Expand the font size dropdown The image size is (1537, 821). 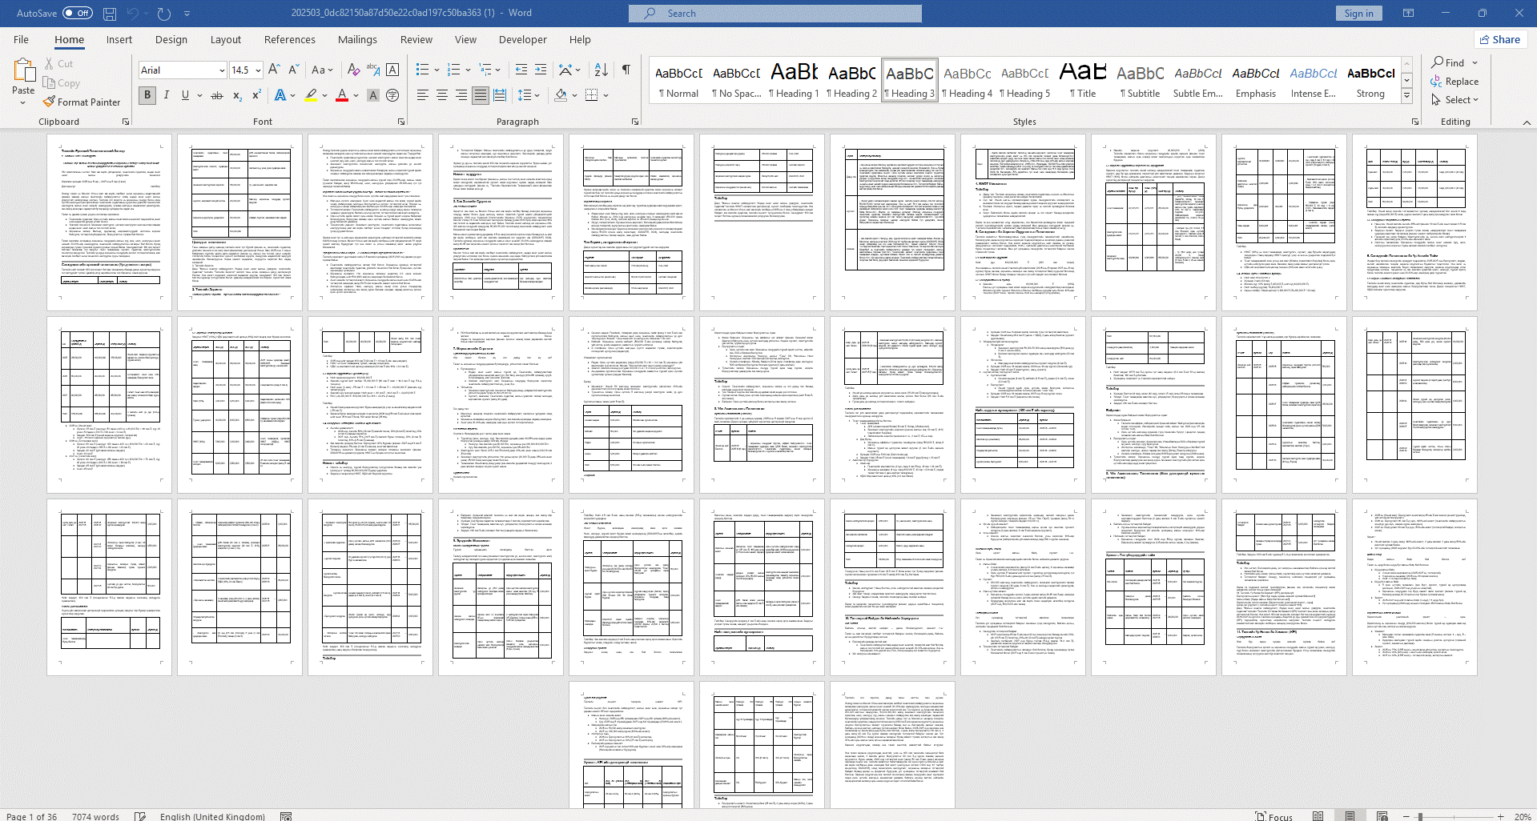pos(258,70)
